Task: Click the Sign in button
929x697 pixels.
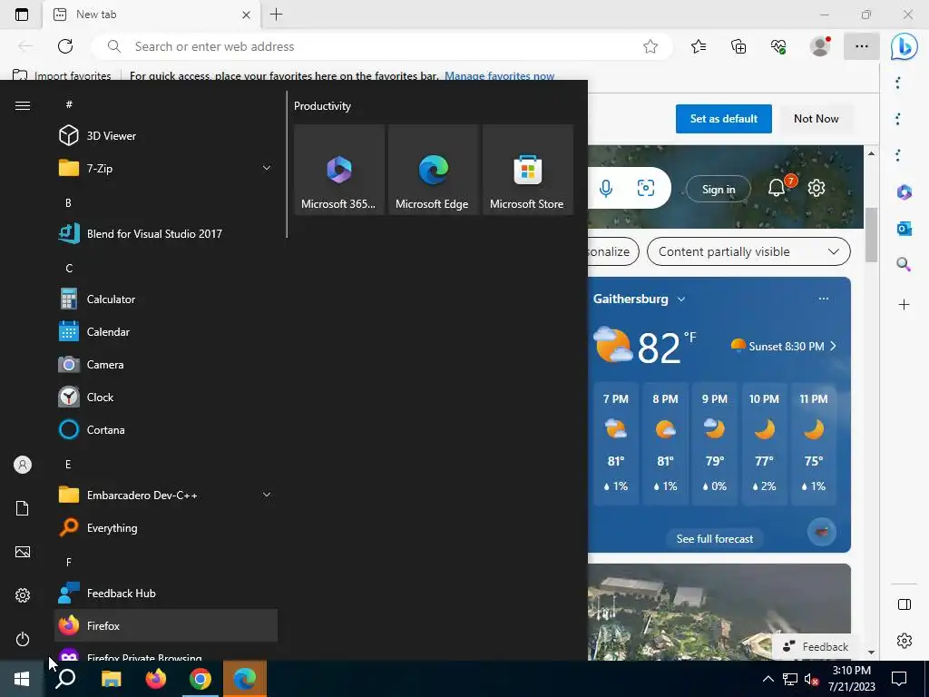Action: [719, 189]
